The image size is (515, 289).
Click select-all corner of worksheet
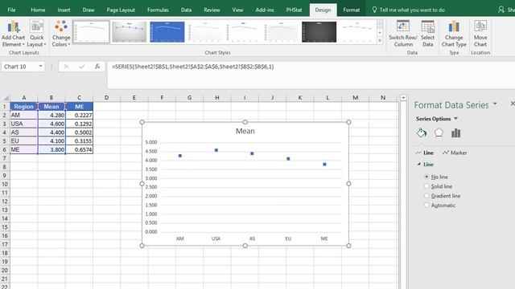(x=6, y=98)
